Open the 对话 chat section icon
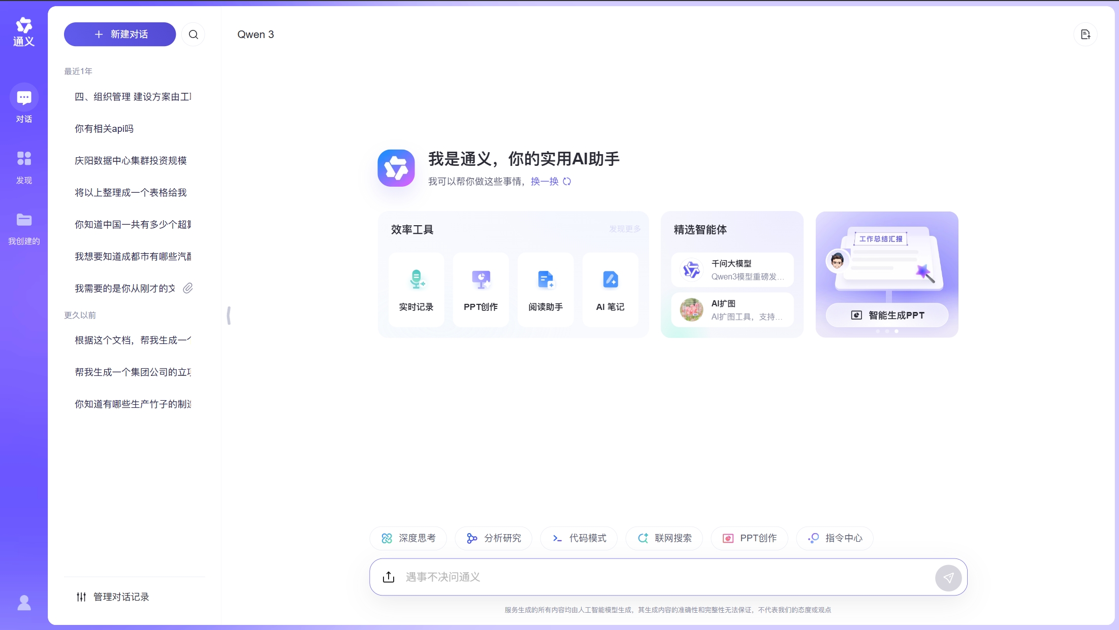 click(x=24, y=97)
